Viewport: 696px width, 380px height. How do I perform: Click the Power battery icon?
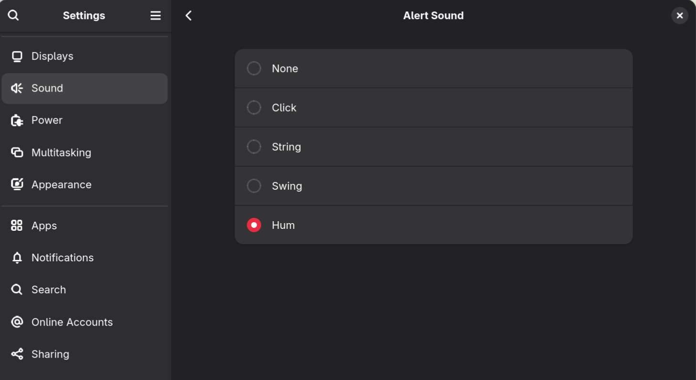coord(17,120)
